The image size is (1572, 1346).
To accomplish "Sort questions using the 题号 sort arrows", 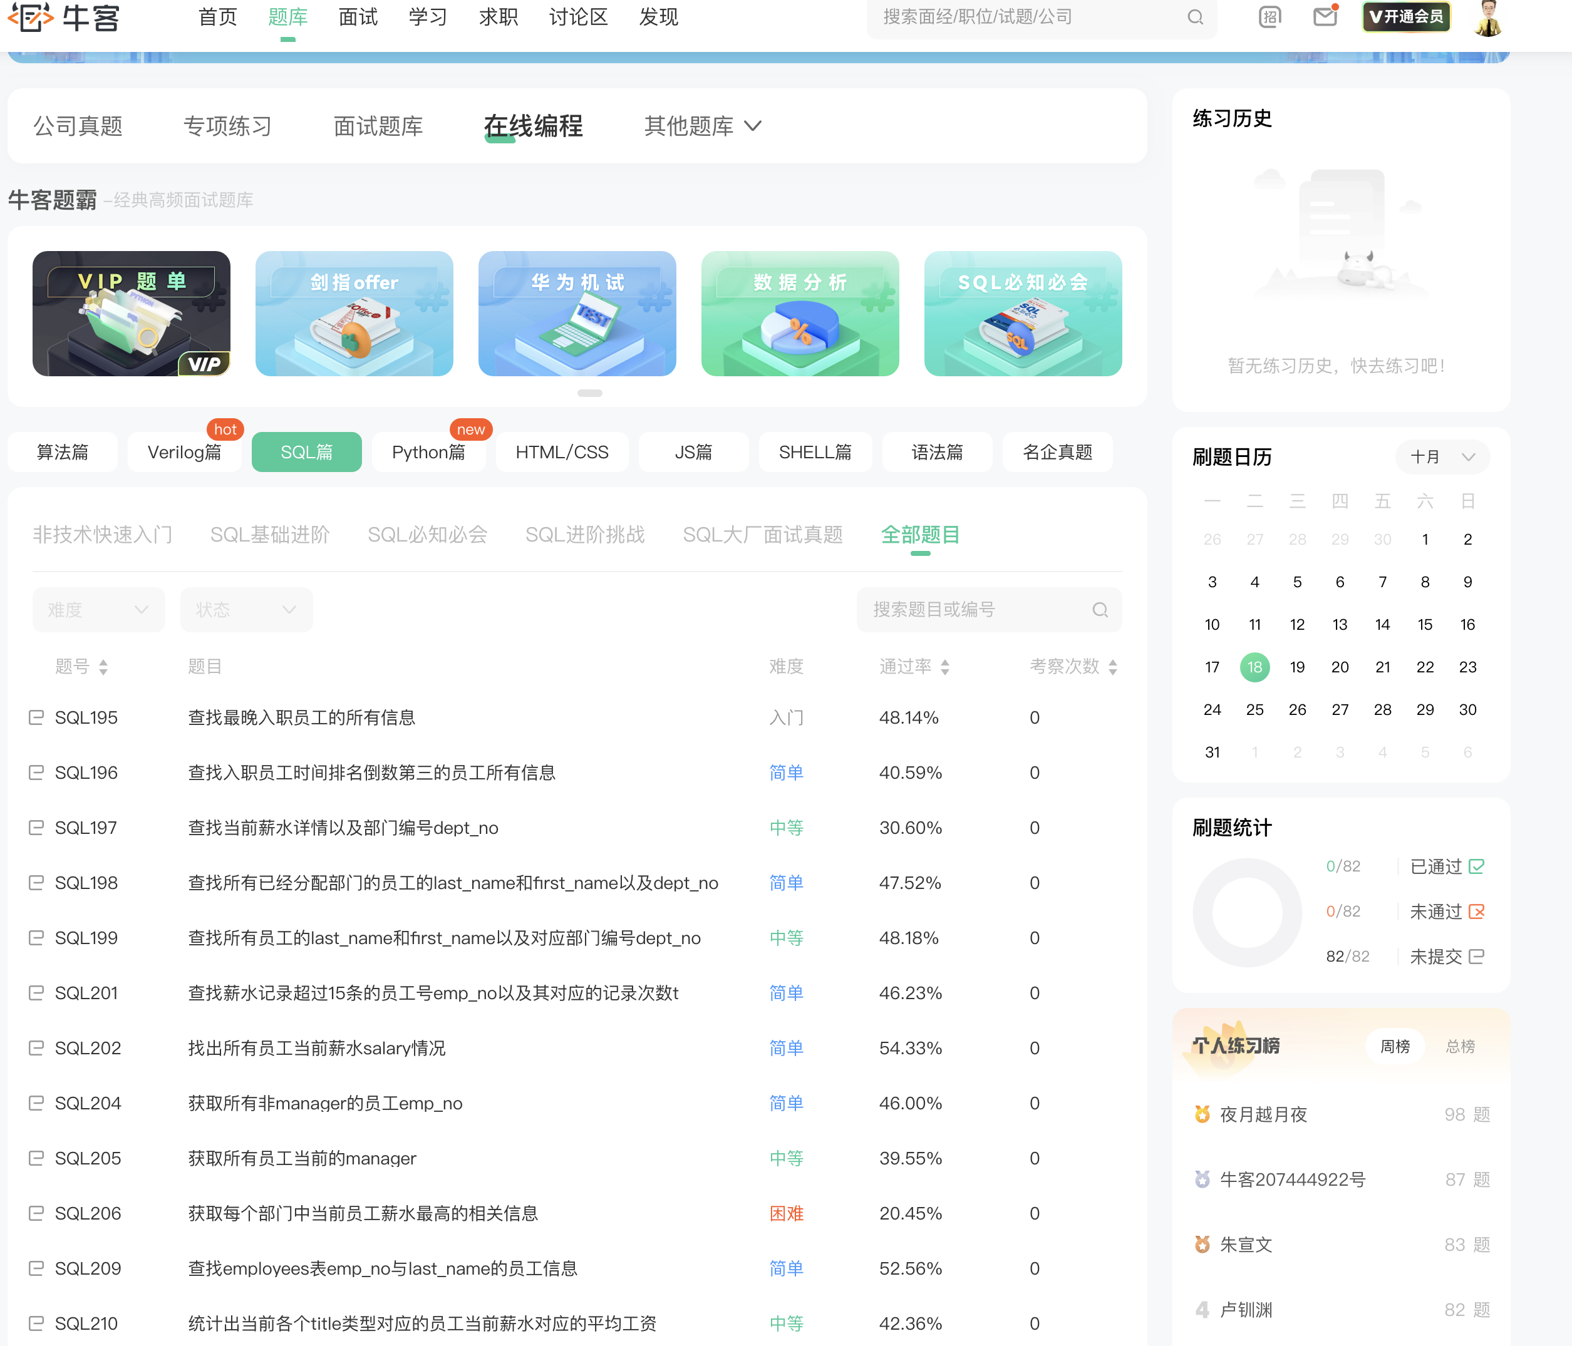I will coord(105,667).
